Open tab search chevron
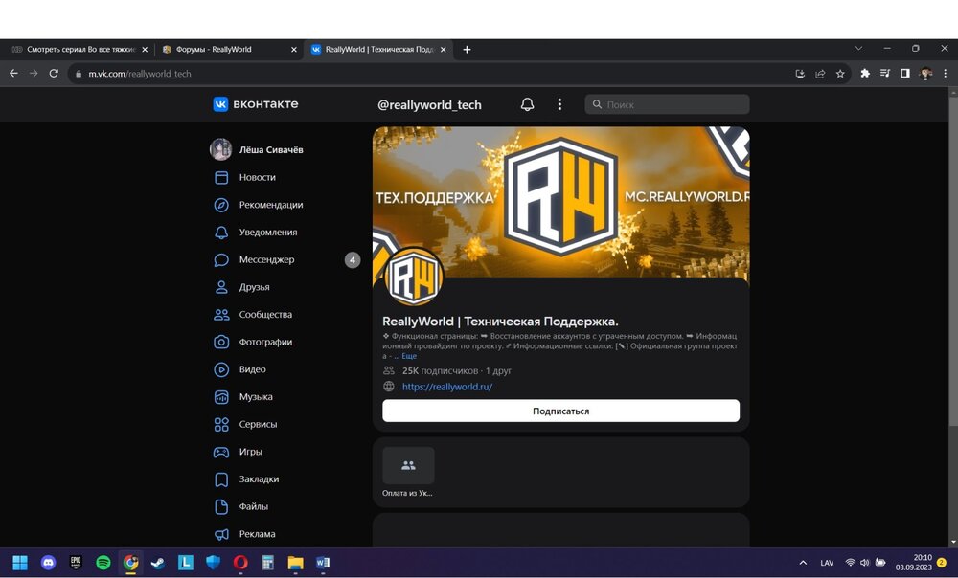Viewport: 958px width, 578px height. pyautogui.click(x=858, y=48)
